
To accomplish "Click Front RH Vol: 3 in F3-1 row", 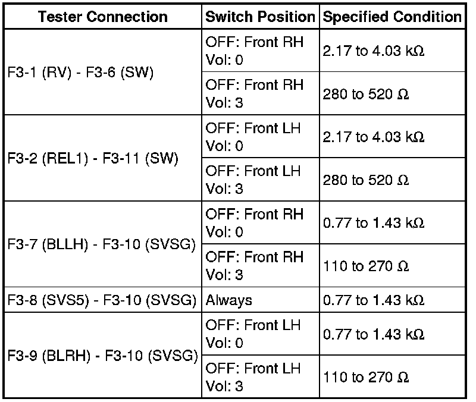I will tap(254, 94).
